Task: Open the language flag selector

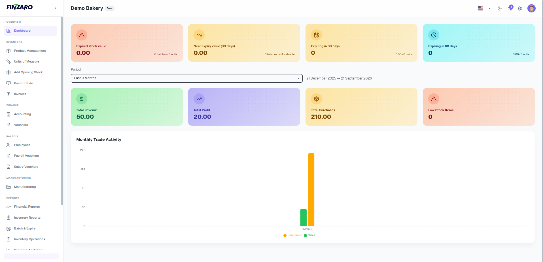Action: [x=484, y=8]
